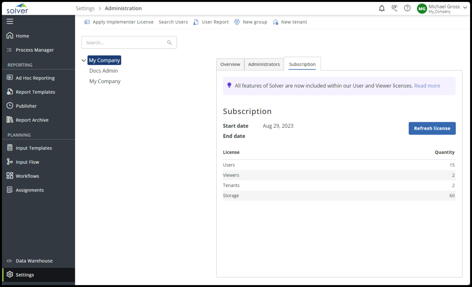Click Apply Implementer License in toolbar
This screenshot has width=472, height=287.
click(119, 22)
